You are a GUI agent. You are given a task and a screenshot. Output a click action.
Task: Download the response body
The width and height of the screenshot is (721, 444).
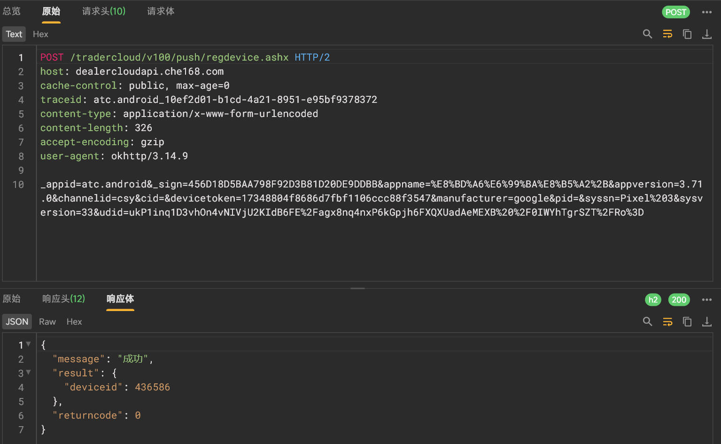point(706,321)
